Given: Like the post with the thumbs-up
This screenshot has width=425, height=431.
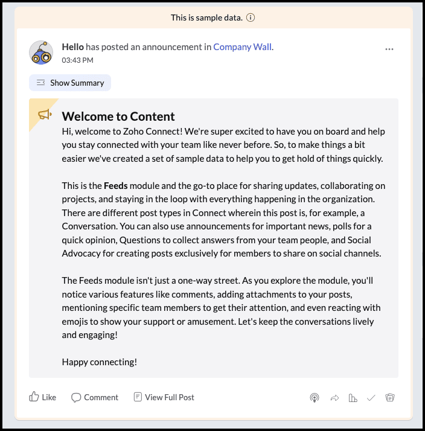Looking at the screenshot, I should 43,397.
